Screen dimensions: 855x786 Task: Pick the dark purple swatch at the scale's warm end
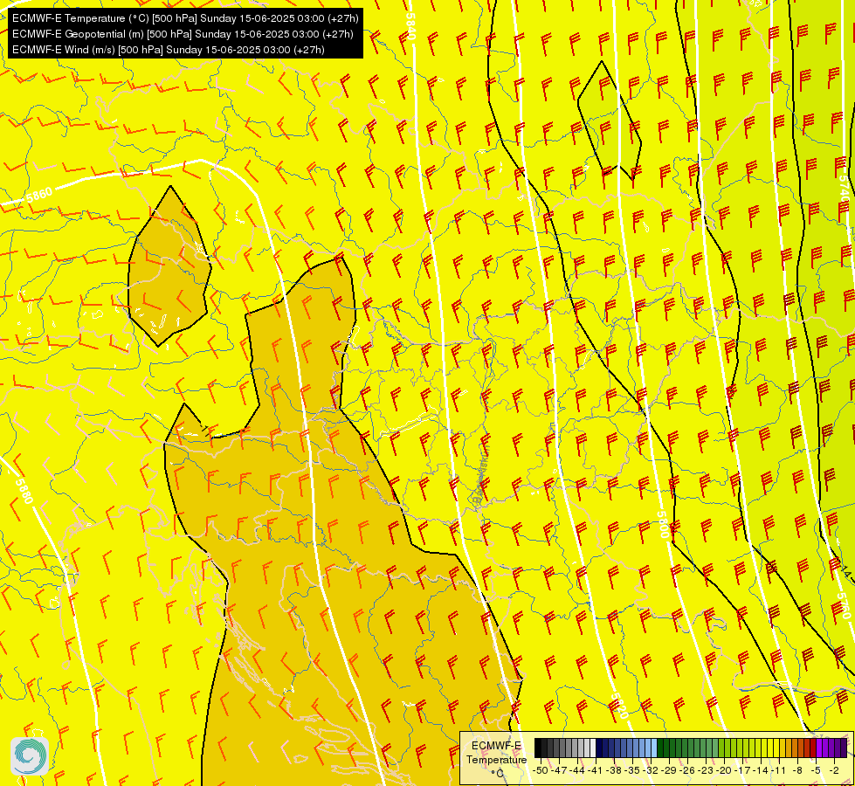click(844, 748)
